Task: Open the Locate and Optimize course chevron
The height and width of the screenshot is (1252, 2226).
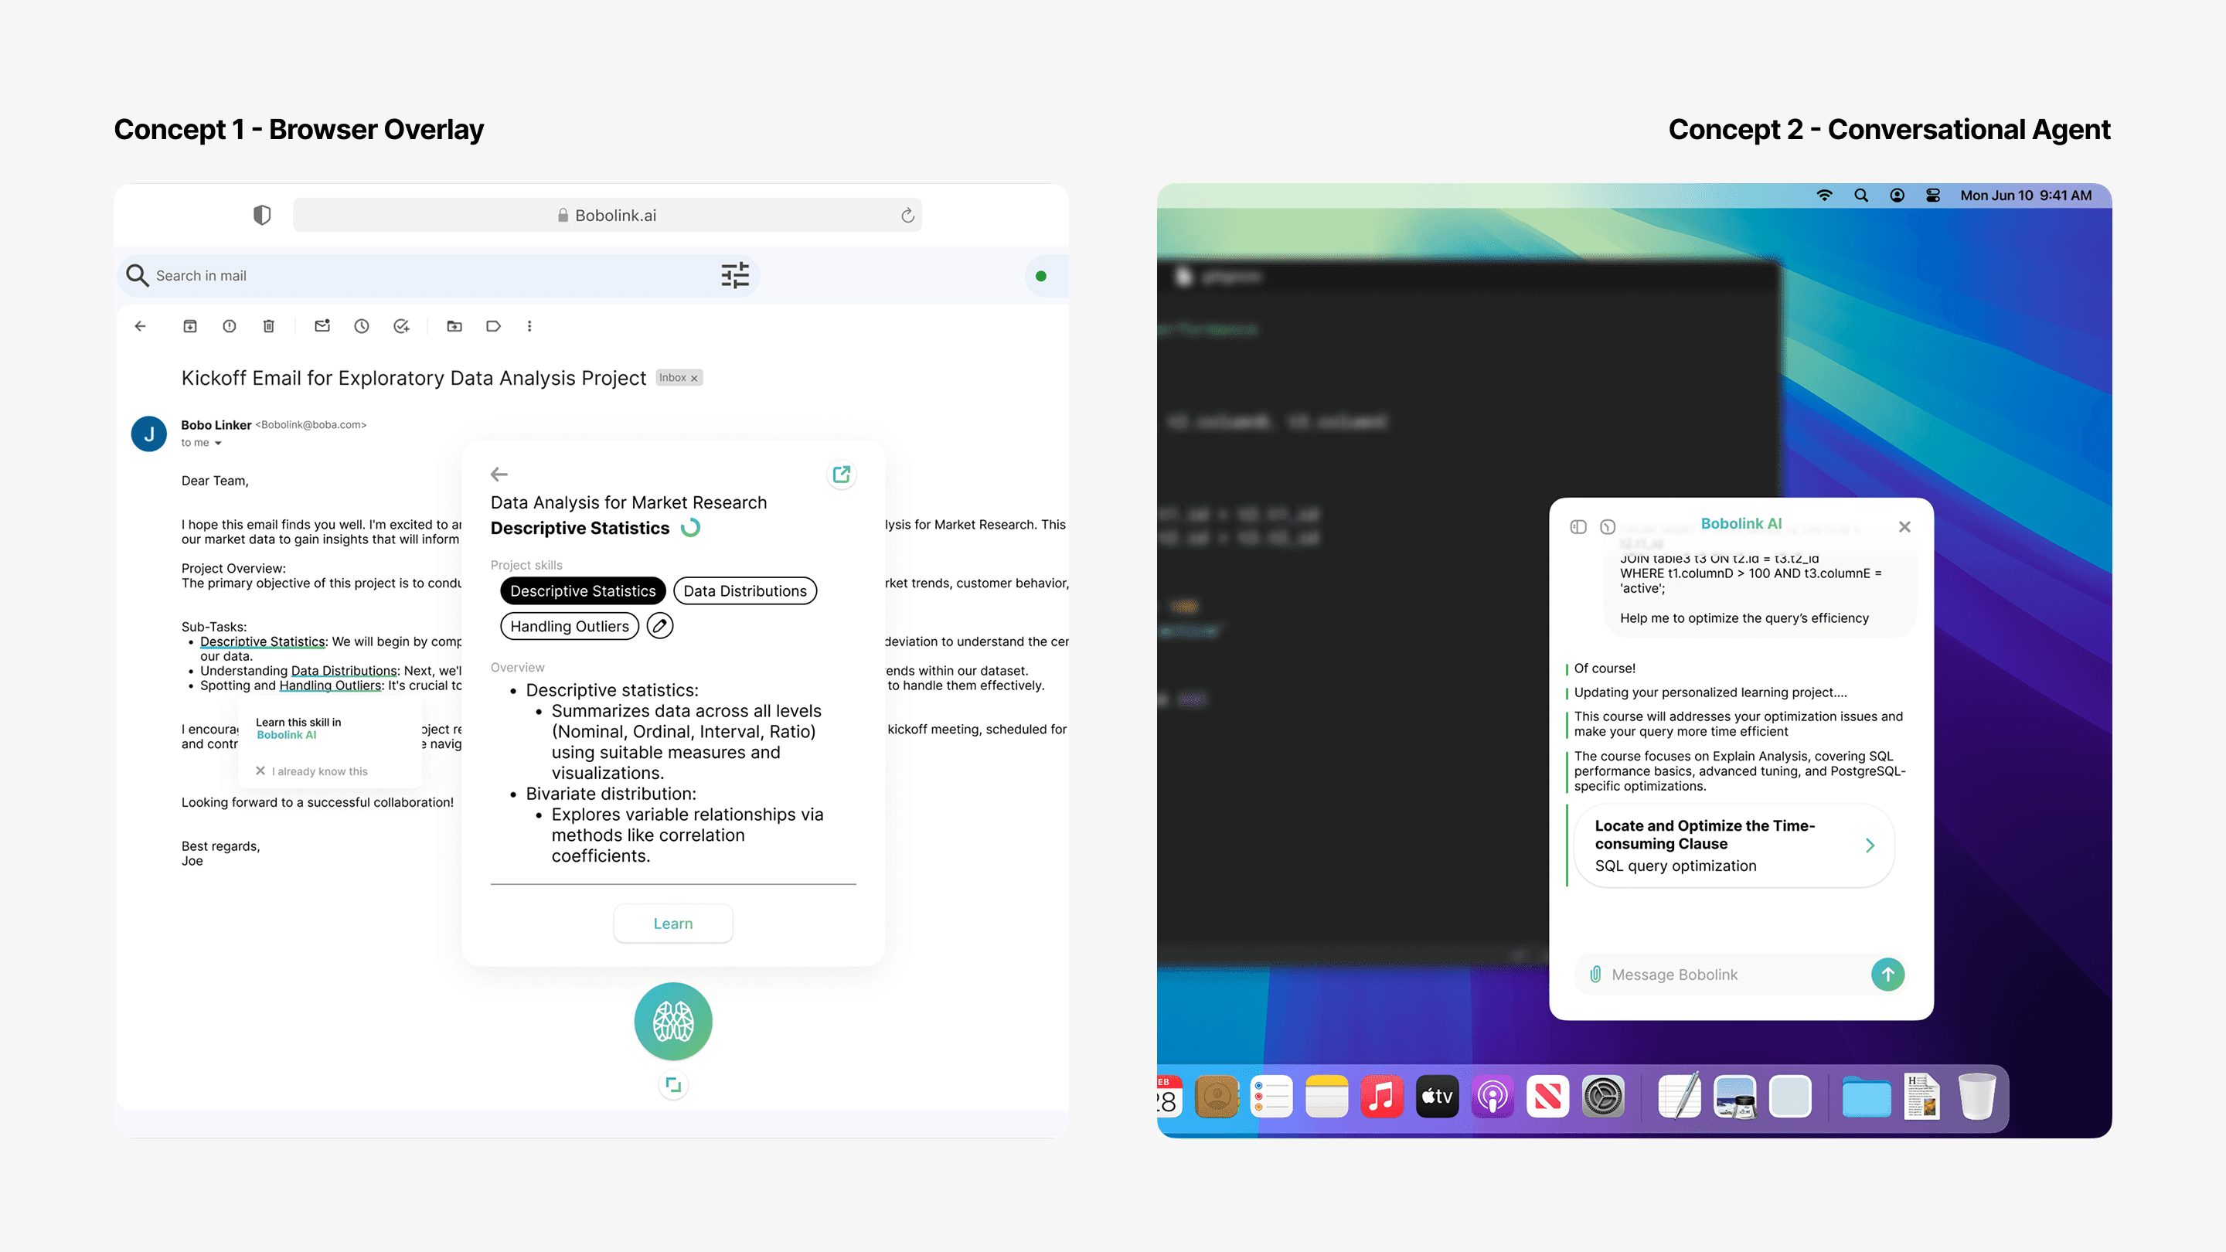Action: tap(1870, 846)
